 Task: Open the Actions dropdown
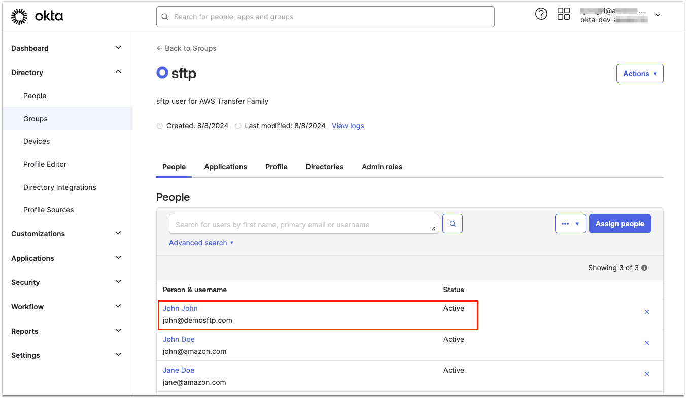(x=639, y=73)
